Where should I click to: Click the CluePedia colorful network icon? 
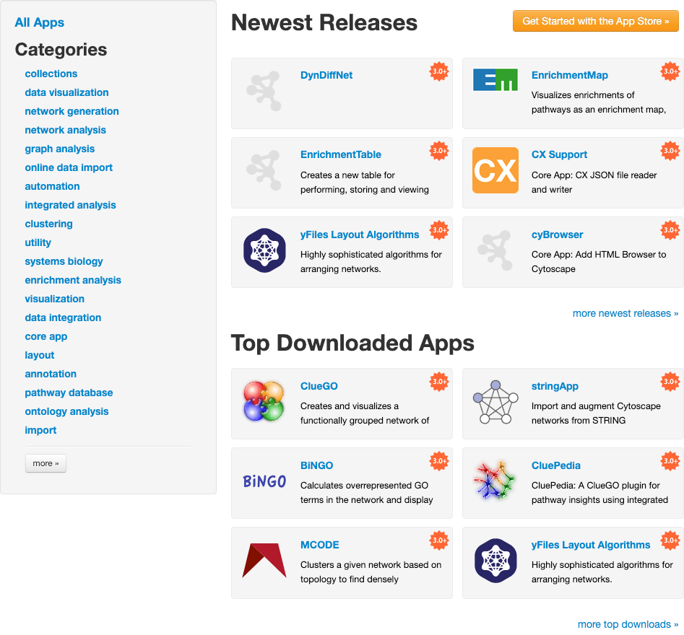(x=495, y=481)
